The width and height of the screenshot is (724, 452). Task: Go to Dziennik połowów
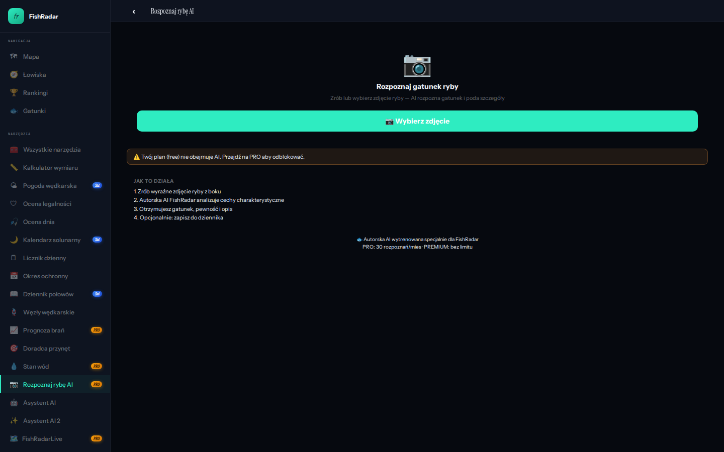48,294
